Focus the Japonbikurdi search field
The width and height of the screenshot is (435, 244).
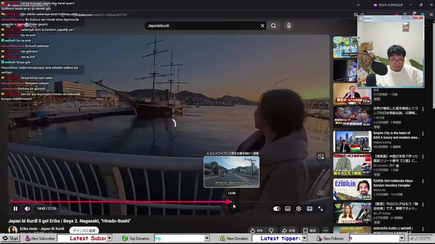(202, 26)
